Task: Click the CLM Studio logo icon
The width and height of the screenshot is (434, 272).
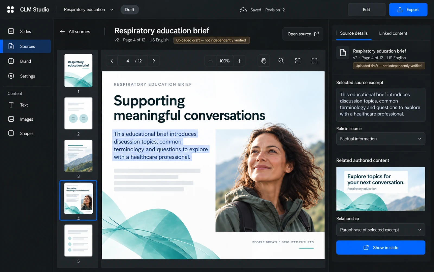Action: (10, 10)
